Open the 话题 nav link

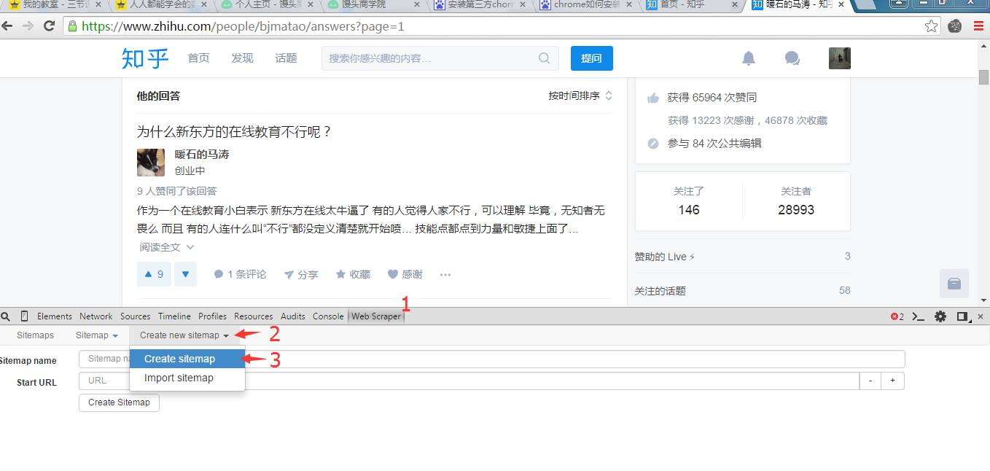[x=286, y=58]
